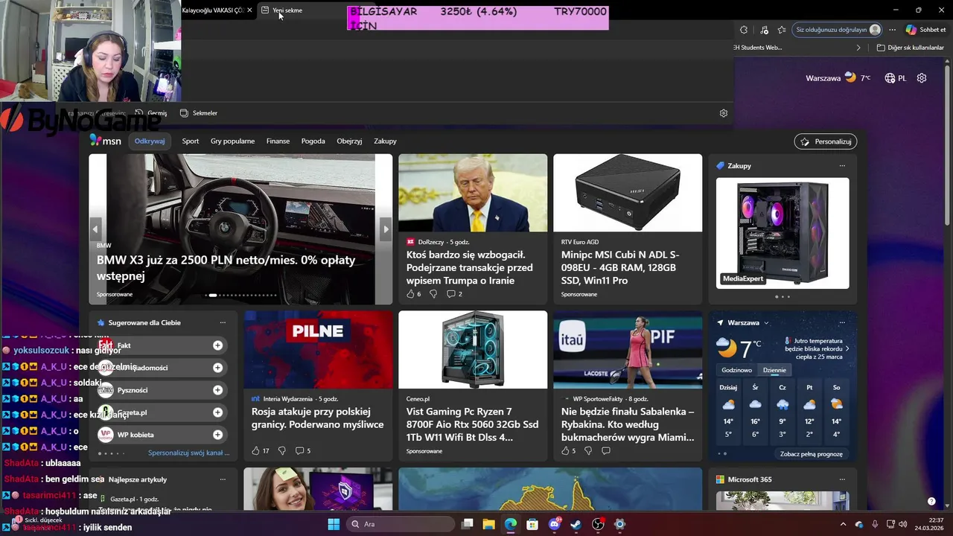Open more options for Najlepsze artykuły

click(x=223, y=479)
